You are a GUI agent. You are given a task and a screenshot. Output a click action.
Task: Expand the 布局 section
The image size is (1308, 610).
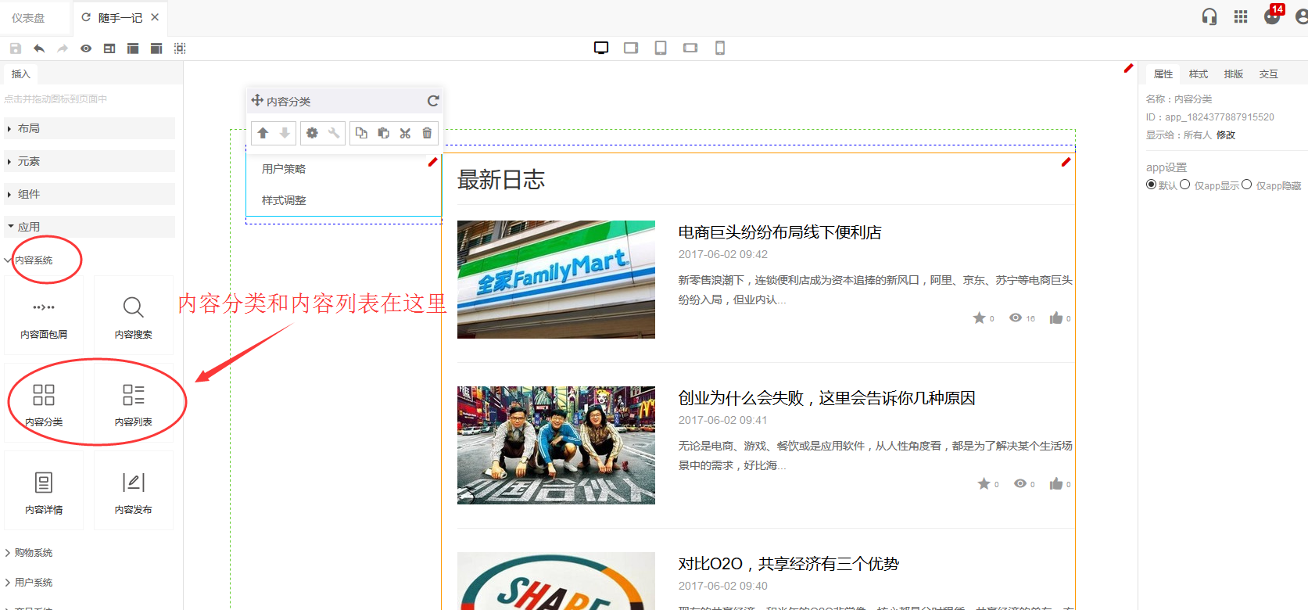pos(29,128)
